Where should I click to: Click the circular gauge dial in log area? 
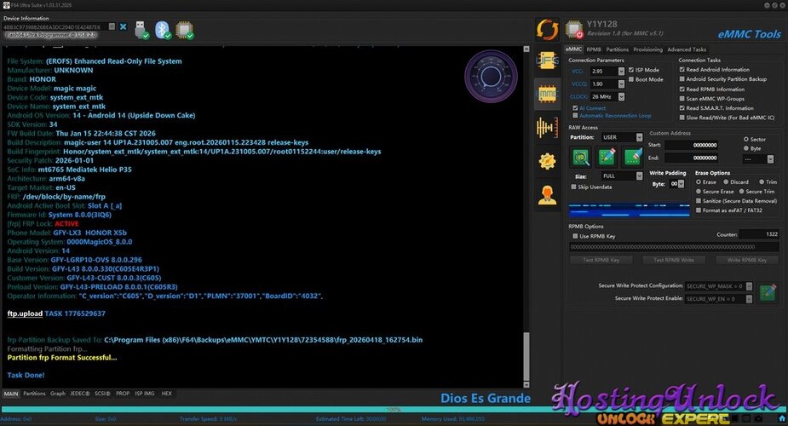(x=491, y=77)
